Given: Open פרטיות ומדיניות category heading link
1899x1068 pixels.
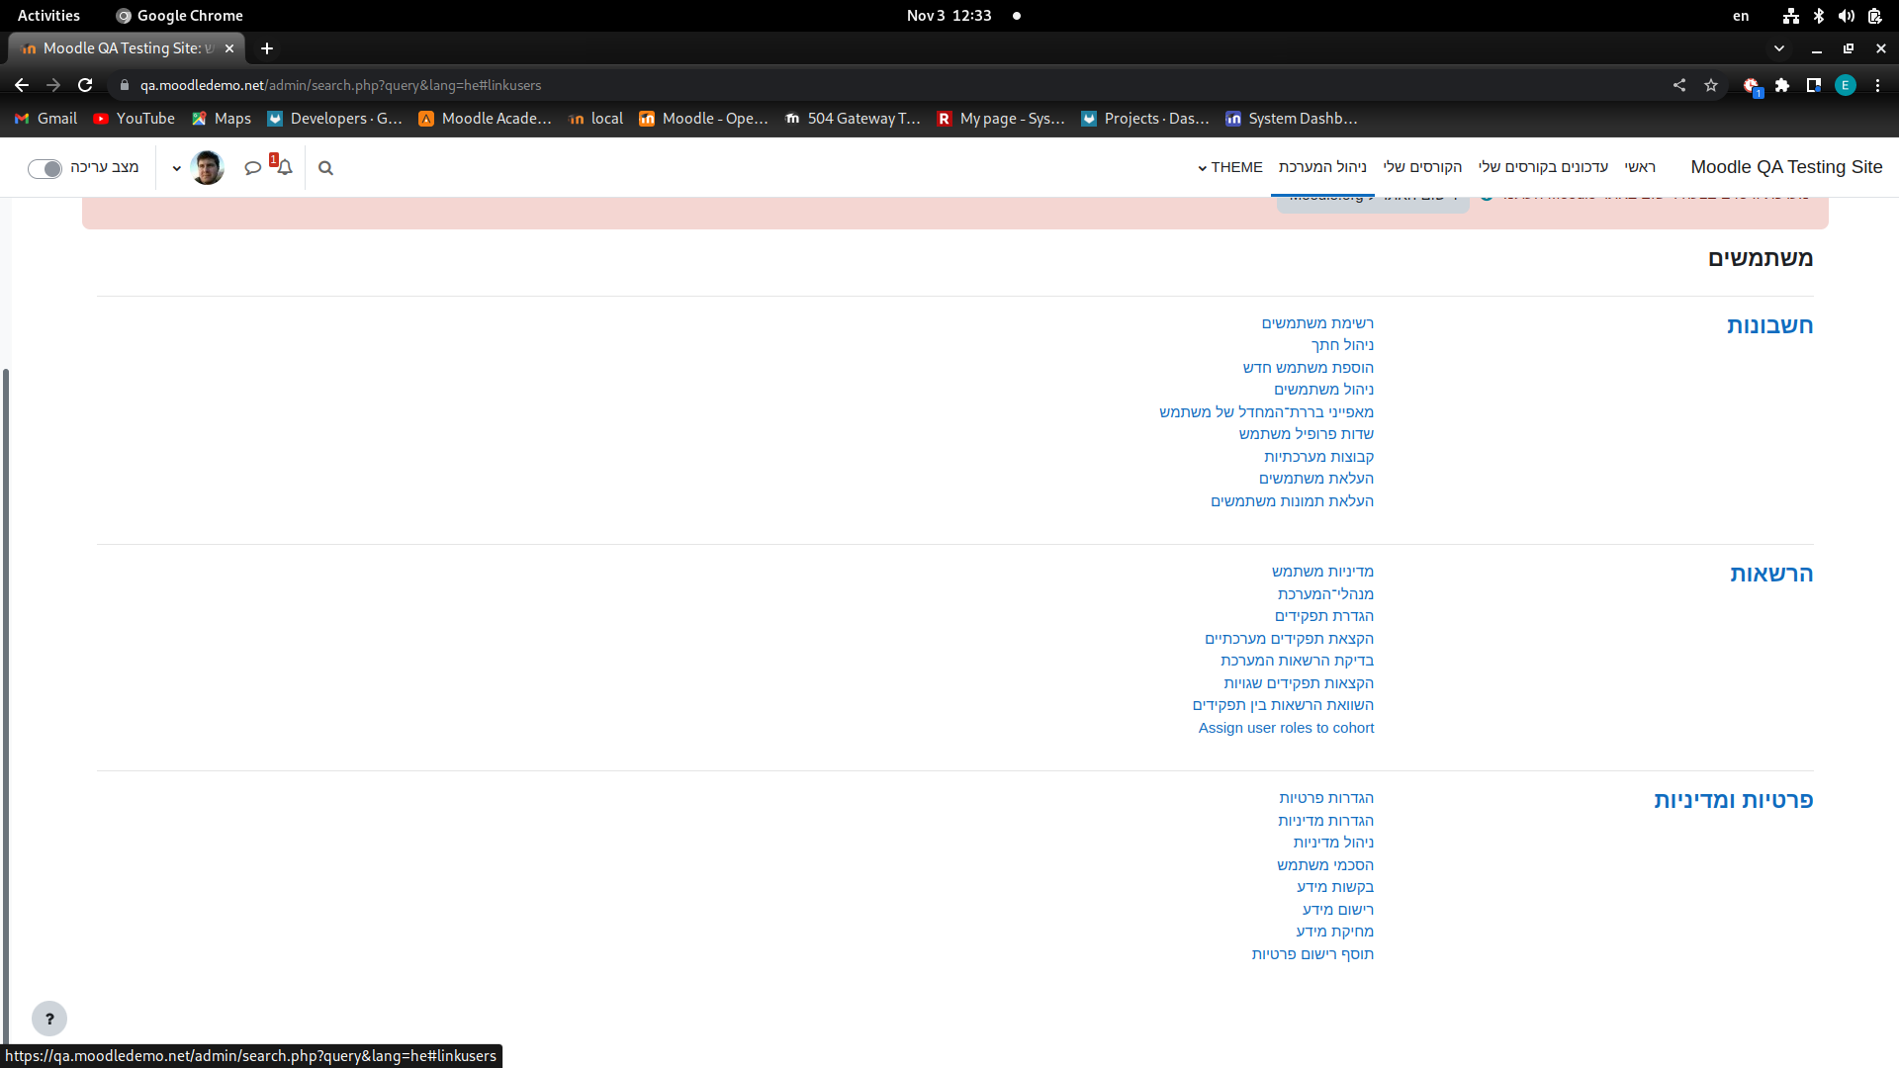Looking at the screenshot, I should point(1733,800).
